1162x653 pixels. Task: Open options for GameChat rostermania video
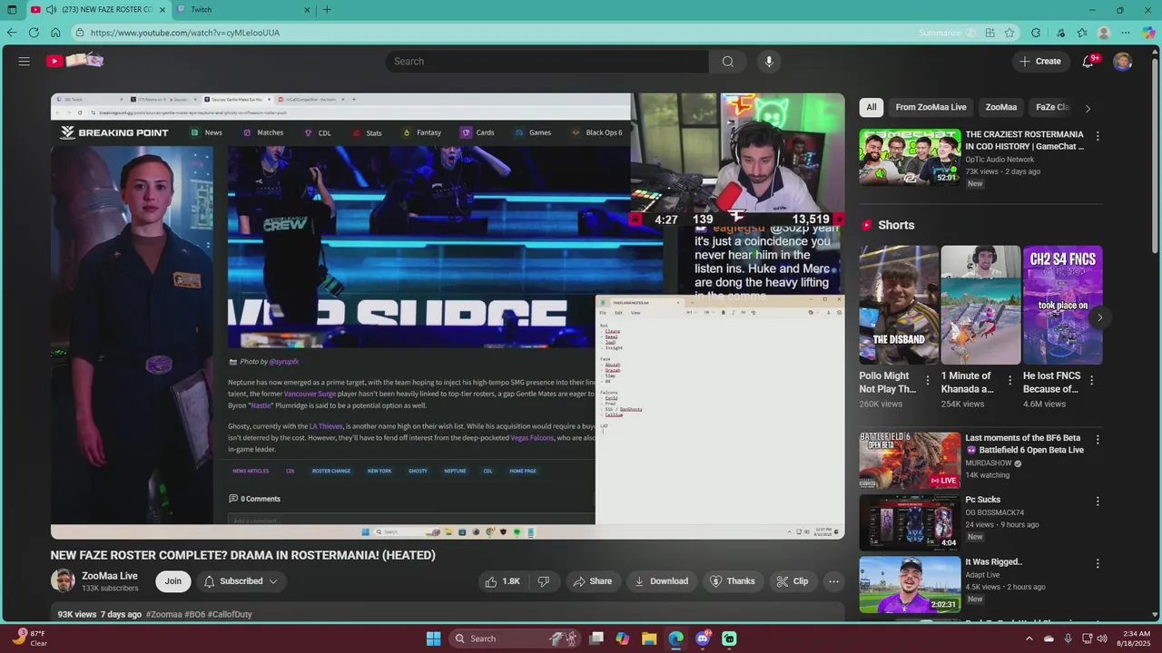(x=1098, y=136)
